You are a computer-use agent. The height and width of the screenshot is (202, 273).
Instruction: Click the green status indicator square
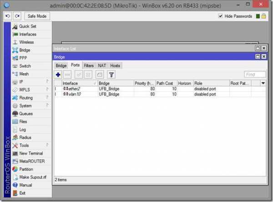(x=258, y=16)
